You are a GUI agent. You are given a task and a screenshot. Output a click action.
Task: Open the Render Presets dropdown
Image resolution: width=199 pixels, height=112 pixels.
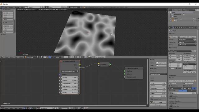click(180, 51)
